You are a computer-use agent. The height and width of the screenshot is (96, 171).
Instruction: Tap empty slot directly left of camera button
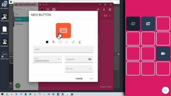148,54
